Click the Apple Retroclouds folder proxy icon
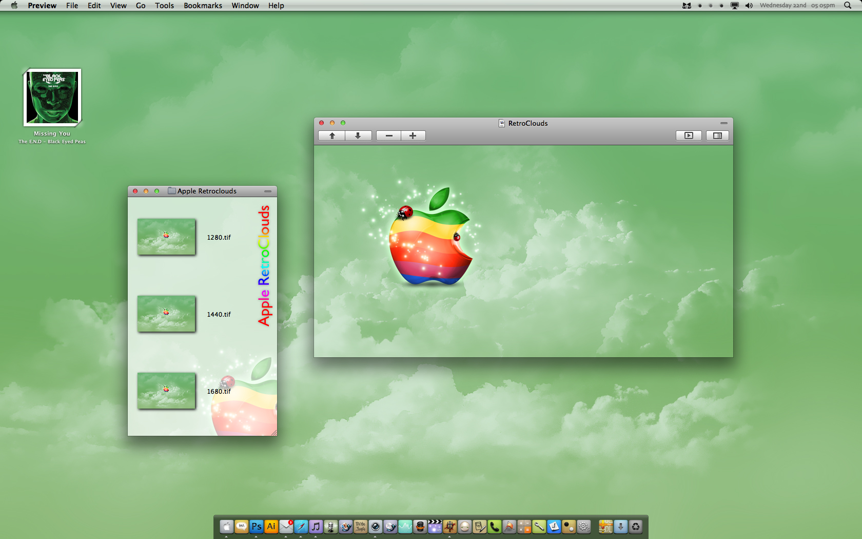The image size is (862, 539). pyautogui.click(x=172, y=191)
